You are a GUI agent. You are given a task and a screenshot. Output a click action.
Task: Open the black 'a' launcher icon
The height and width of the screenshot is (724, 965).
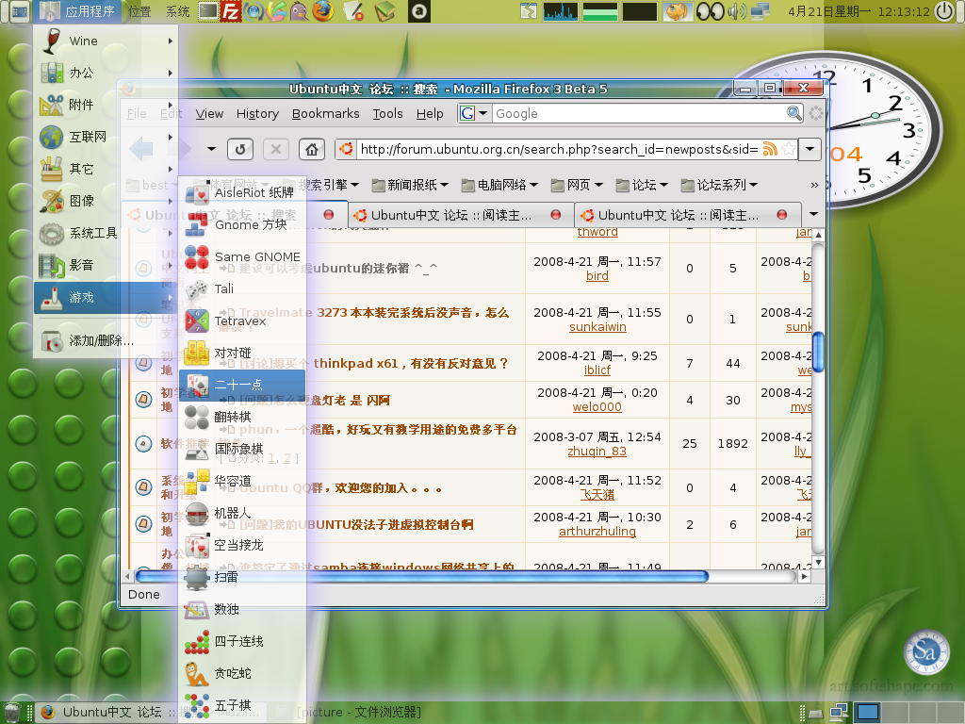[x=419, y=11]
